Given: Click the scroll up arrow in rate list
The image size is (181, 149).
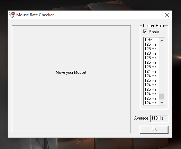Looking at the screenshot, I should click(x=162, y=41).
